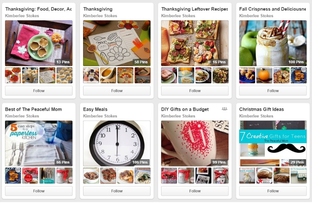Follow the Best of The Peaceful Mom board
The image size is (312, 203).
39,191
